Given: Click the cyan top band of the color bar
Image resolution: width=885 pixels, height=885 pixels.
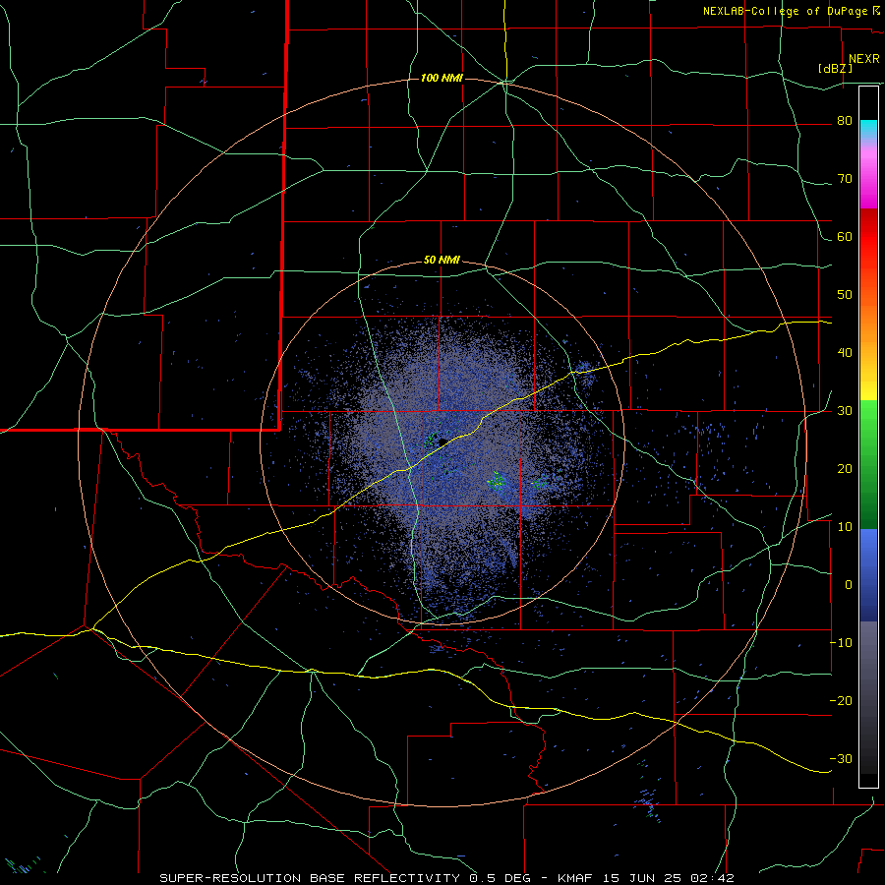Looking at the screenshot, I should tap(868, 130).
